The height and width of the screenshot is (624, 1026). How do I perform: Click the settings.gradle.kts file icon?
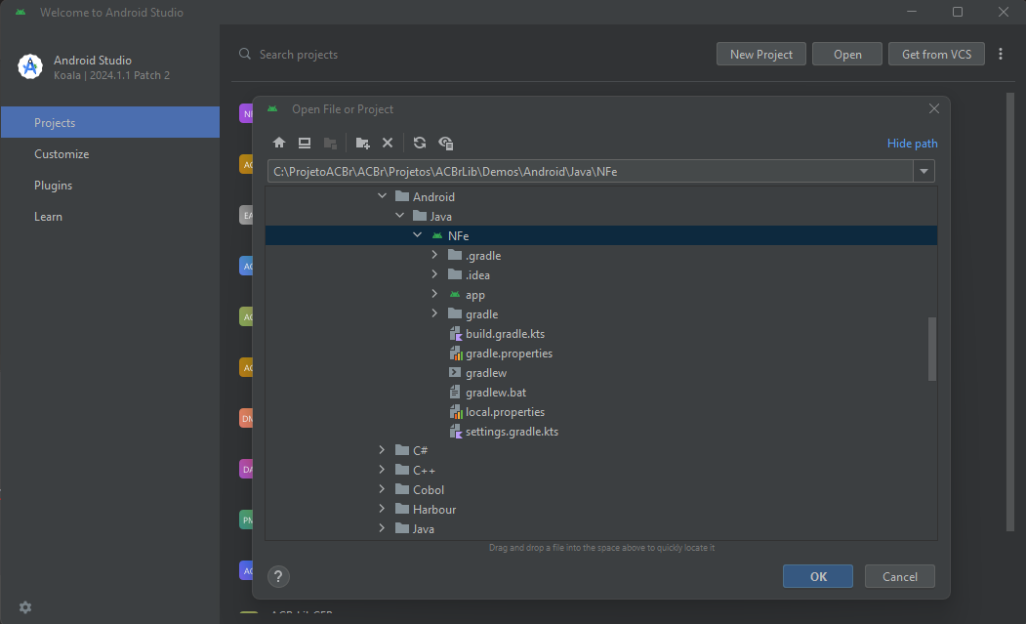[456, 432]
